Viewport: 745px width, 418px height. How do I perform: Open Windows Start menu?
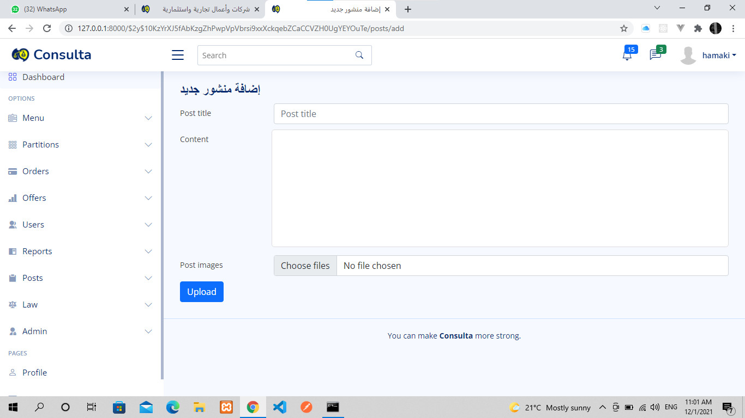point(13,407)
